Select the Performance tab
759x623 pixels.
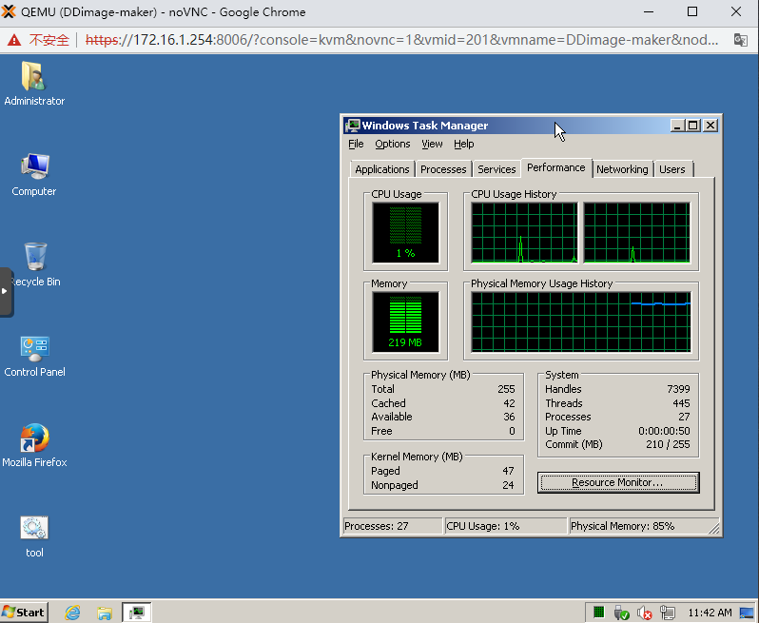(x=555, y=168)
